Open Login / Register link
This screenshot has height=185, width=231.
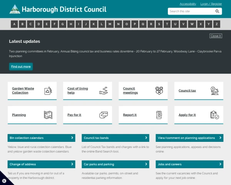(x=211, y=4)
